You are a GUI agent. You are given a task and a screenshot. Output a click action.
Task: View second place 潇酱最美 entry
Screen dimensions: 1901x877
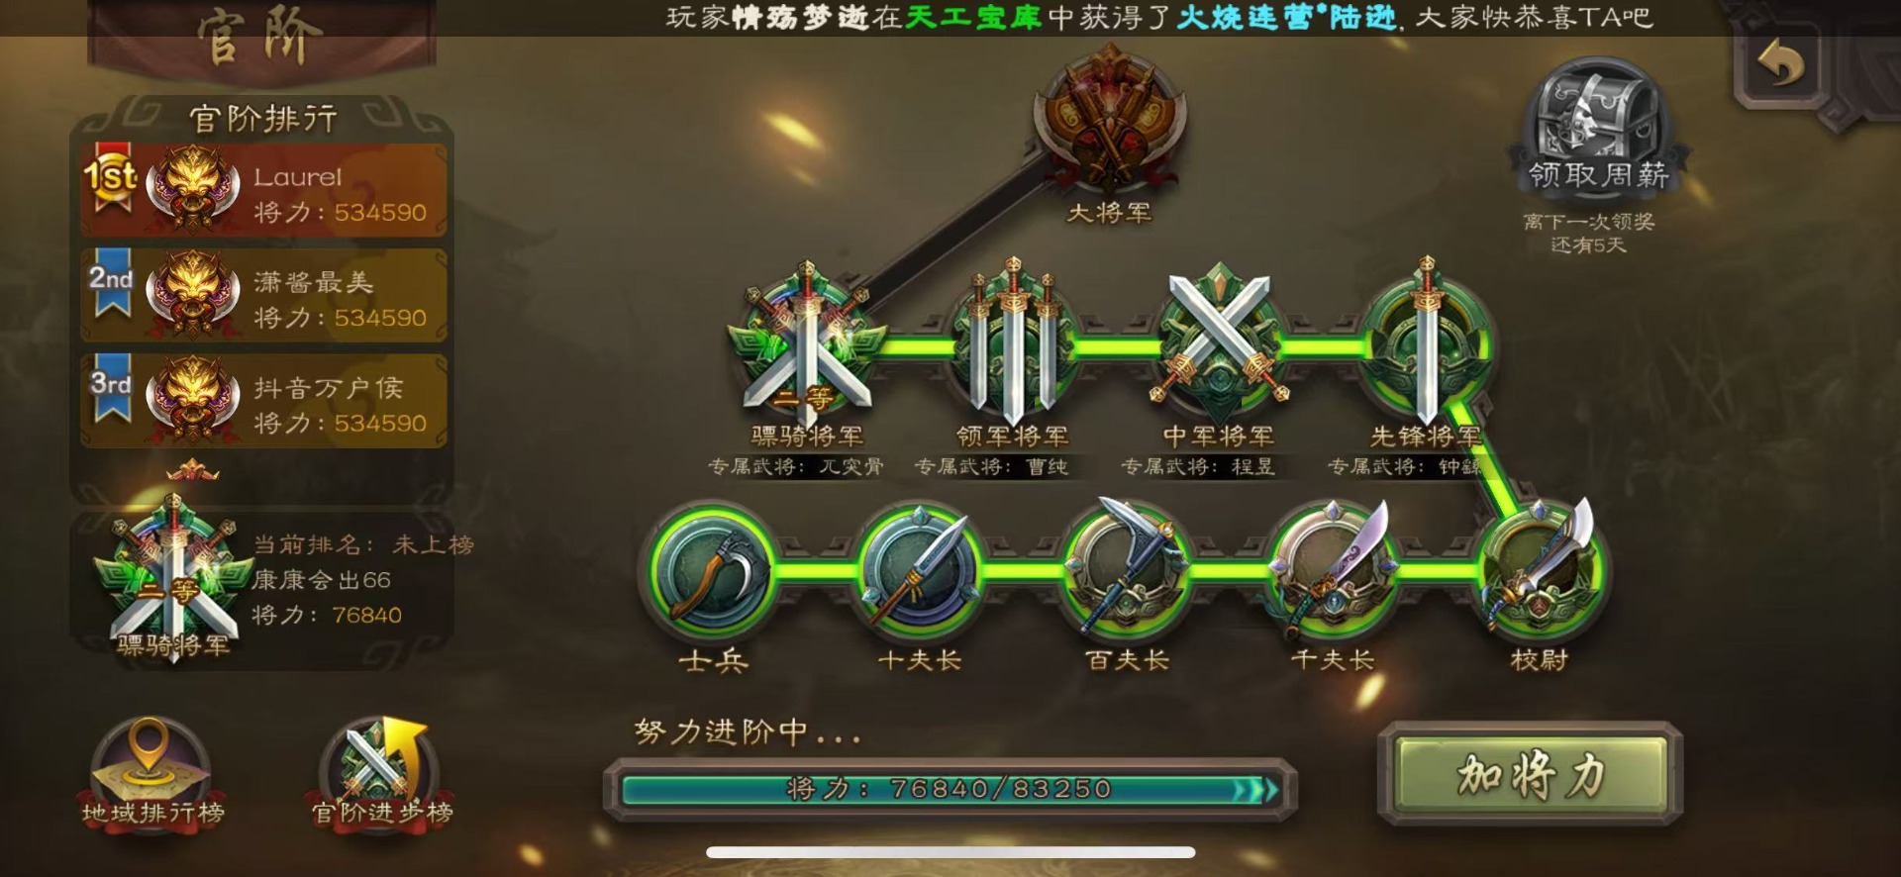tap(263, 295)
